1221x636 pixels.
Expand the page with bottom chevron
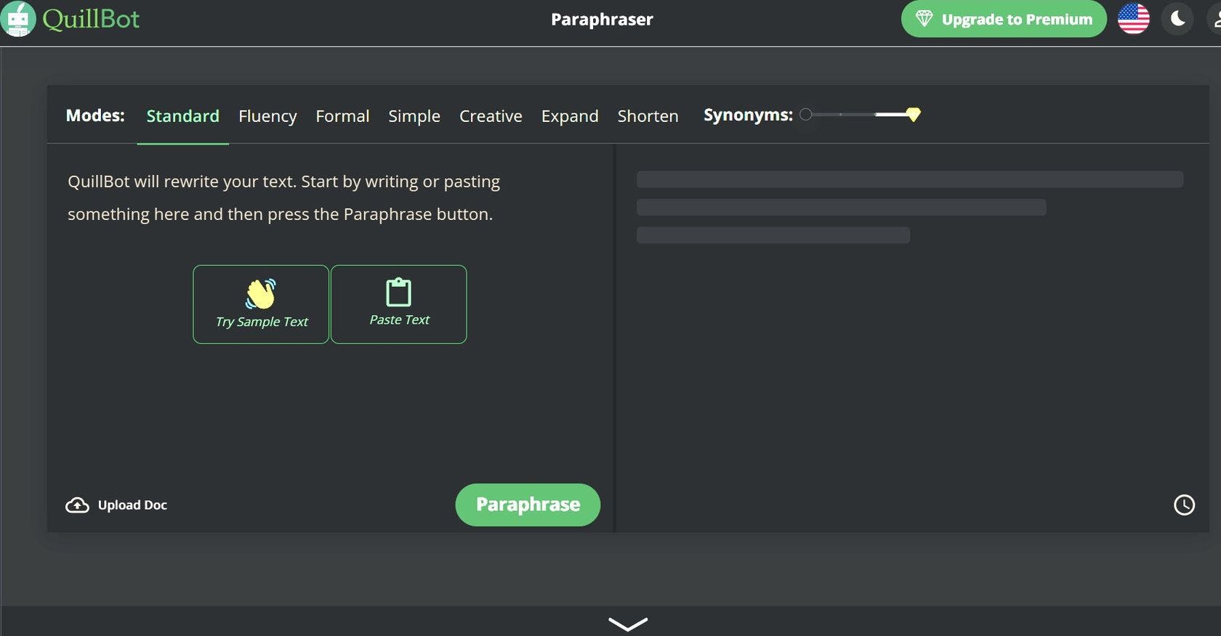(x=627, y=624)
